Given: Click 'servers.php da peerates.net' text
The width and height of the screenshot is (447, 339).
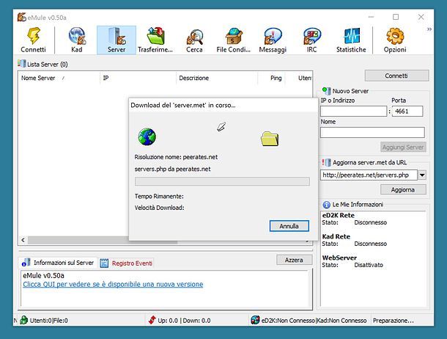Looking at the screenshot, I should [x=172, y=169].
